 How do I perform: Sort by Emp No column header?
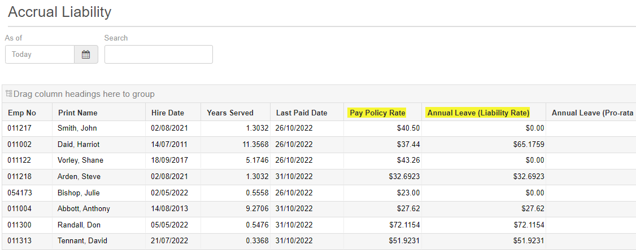(x=22, y=113)
